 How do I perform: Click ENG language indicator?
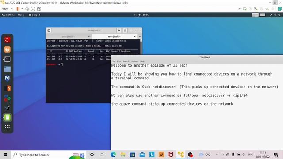[250, 155]
